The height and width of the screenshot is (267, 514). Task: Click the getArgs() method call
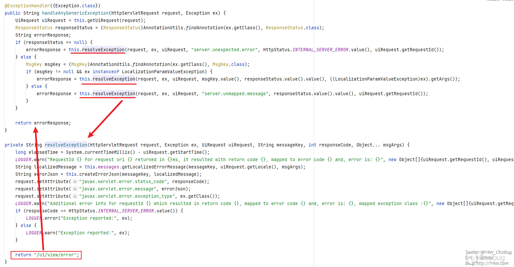coord(444,79)
